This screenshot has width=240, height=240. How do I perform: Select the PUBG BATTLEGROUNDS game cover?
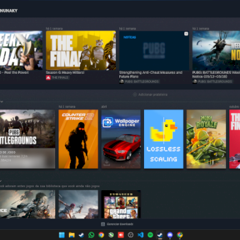coord(28,139)
